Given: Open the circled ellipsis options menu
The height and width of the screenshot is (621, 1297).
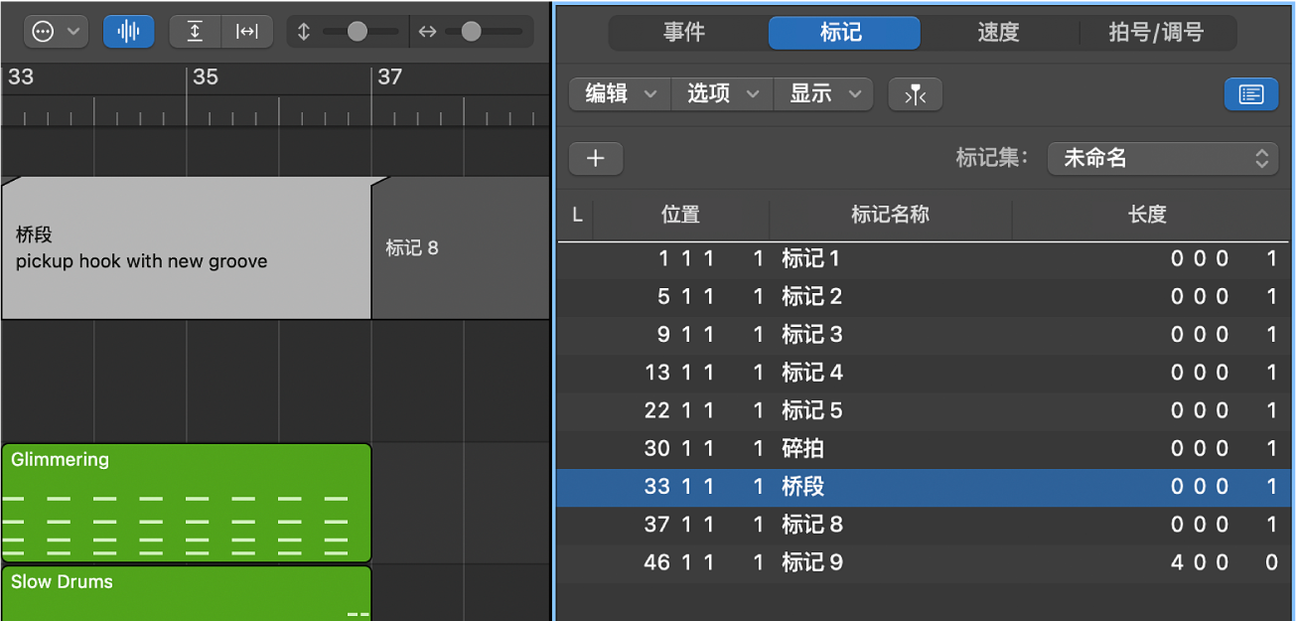Looking at the screenshot, I should [56, 32].
